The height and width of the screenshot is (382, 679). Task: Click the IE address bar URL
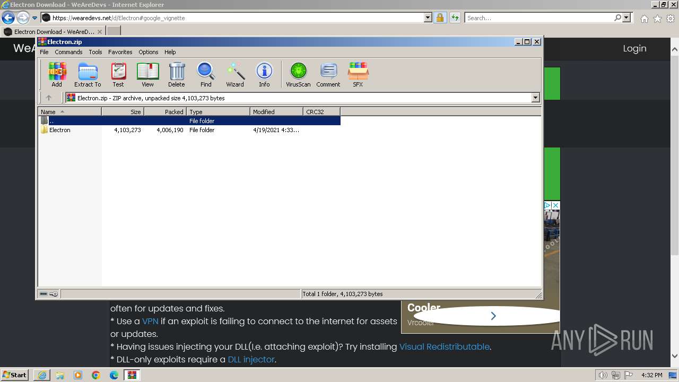(237, 18)
